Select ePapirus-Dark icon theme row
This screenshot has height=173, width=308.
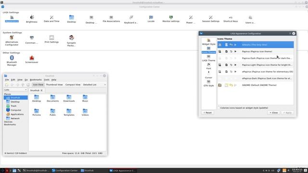tap(256, 78)
